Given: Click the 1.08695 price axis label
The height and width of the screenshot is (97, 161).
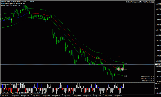Looking at the screenshot, I should [x=158, y=61].
